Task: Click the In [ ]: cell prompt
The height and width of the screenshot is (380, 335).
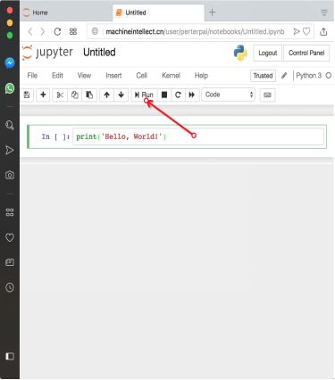Action: (x=55, y=136)
